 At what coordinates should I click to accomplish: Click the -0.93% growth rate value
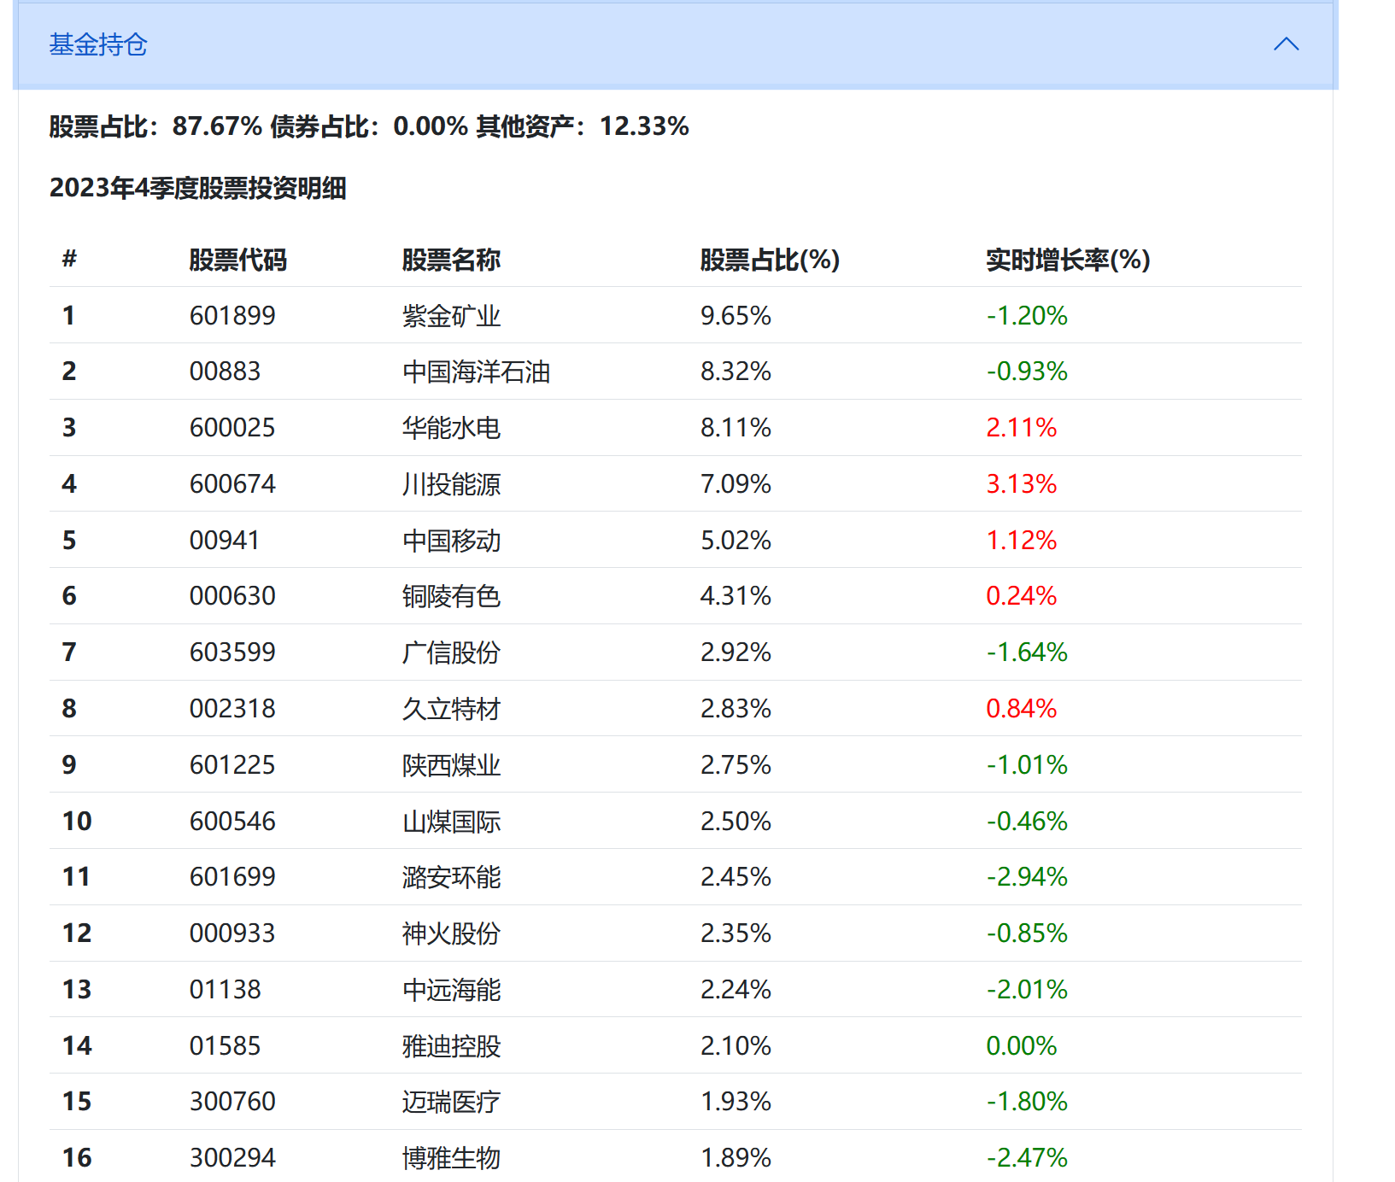click(1027, 372)
